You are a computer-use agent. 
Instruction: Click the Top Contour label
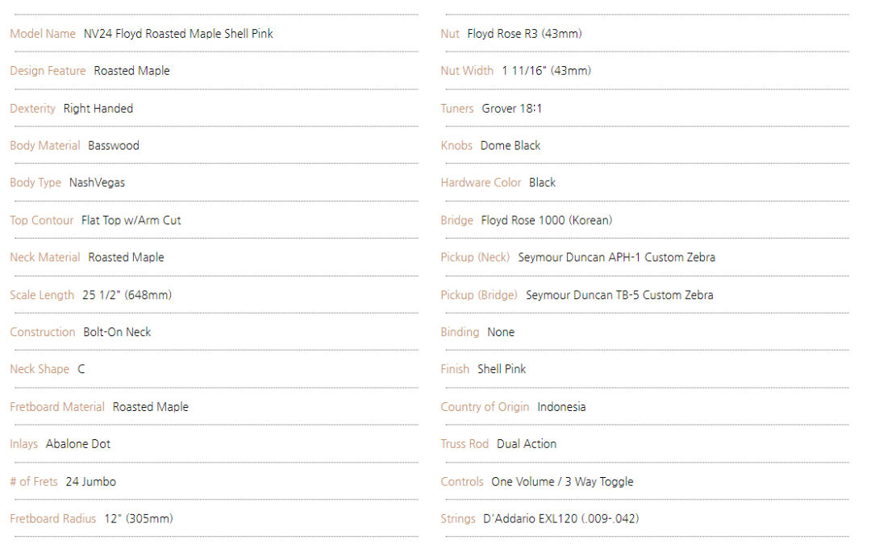[x=42, y=220]
